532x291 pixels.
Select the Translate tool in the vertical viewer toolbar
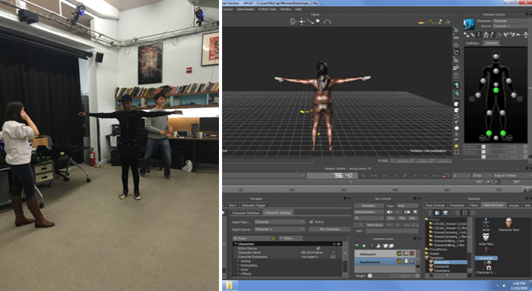tap(456, 45)
